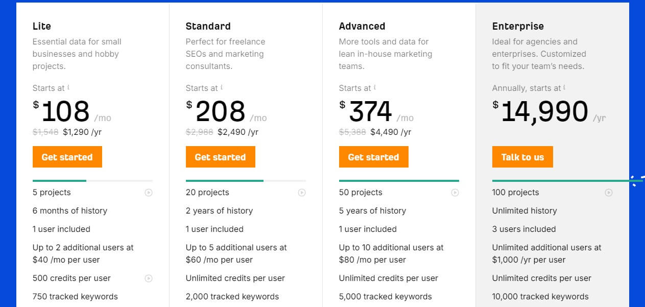Click Get started under the Lite plan

[x=67, y=157]
